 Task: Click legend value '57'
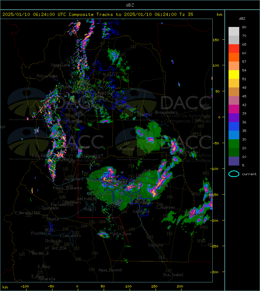(244, 62)
